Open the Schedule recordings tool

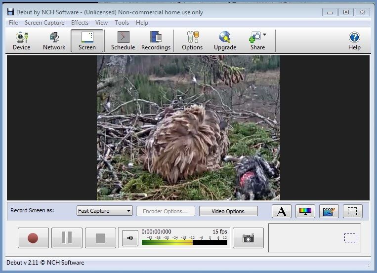pos(123,41)
